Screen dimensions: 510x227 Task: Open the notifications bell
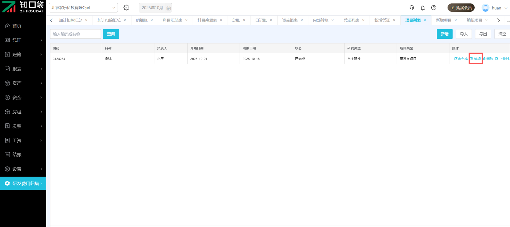pyautogui.click(x=423, y=8)
